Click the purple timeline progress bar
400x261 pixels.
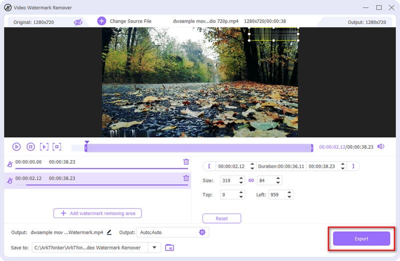[x=199, y=148]
